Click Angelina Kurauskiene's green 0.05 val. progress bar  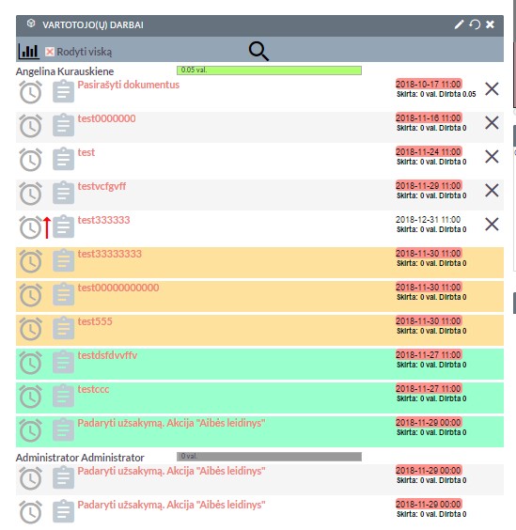(x=269, y=70)
